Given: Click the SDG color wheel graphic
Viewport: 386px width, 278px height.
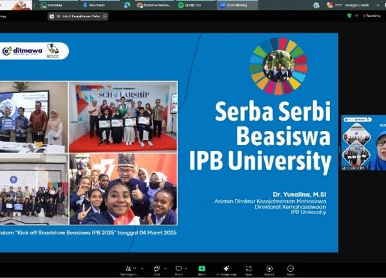Looking at the screenshot, I should 278,66.
